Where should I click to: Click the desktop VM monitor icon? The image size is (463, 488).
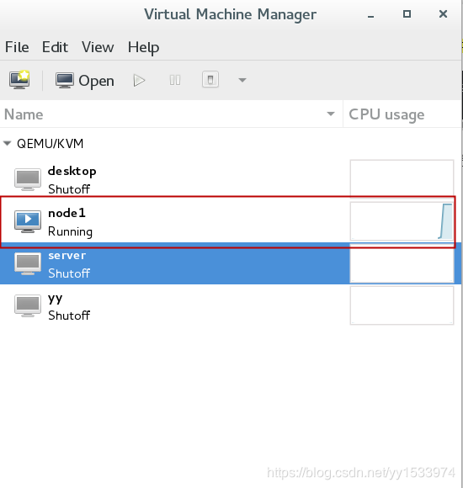coord(28,179)
